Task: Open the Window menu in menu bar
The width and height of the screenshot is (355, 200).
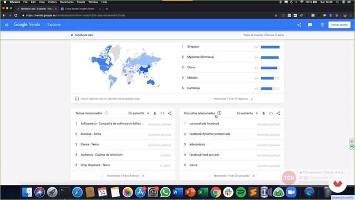Action: click(93, 2)
